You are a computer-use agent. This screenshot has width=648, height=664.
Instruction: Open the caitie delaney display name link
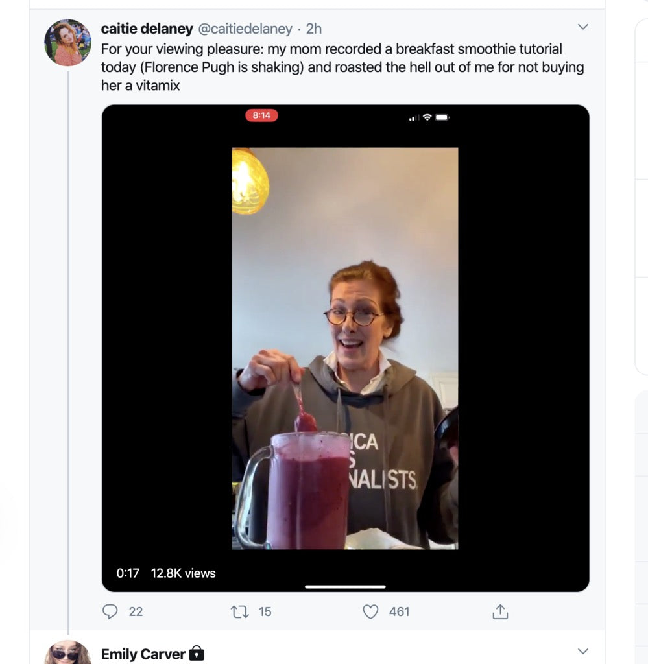[147, 29]
